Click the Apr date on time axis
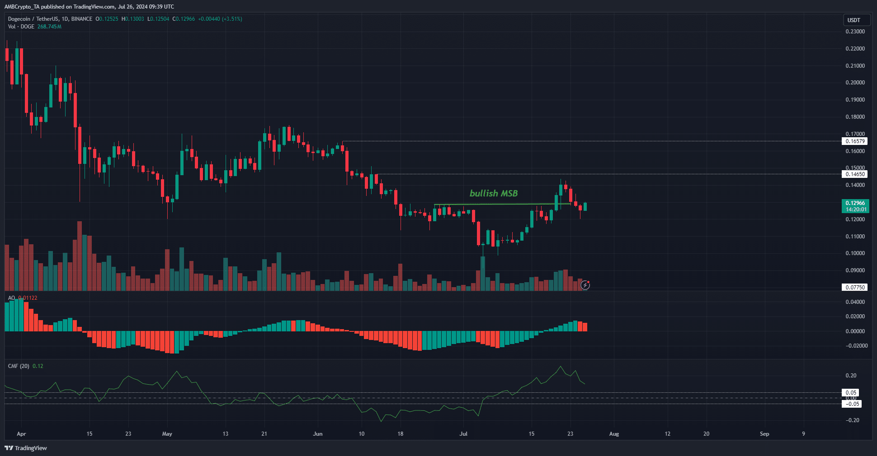The height and width of the screenshot is (456, 877). [21, 434]
